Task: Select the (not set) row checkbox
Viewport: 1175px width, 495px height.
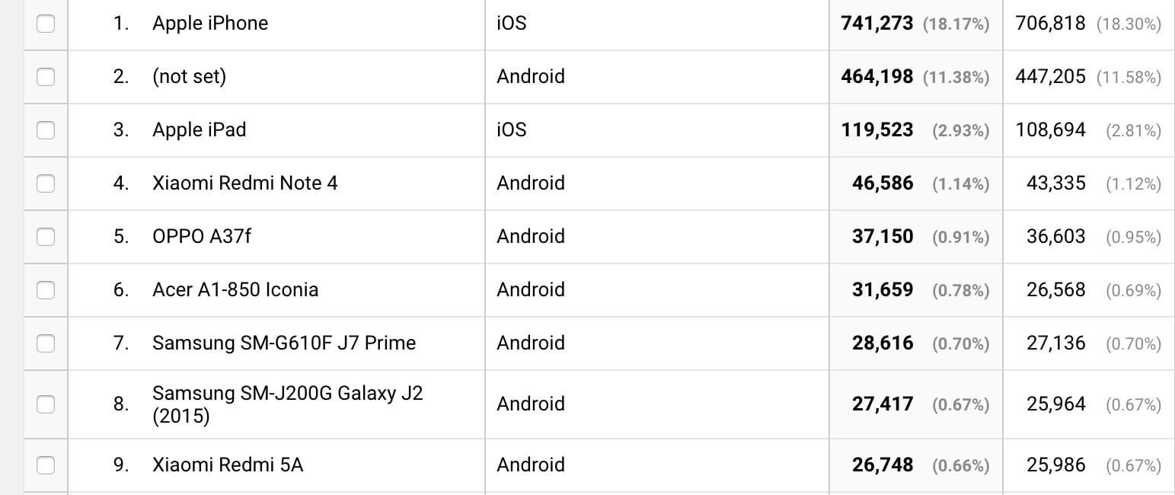Action: [46, 77]
